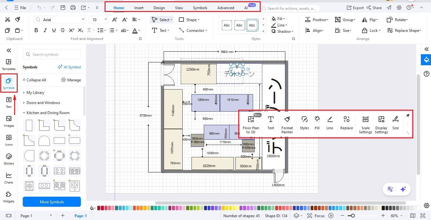This screenshot has height=220, width=431.
Task: Toggle italic formatting
Action: [x=45, y=30]
